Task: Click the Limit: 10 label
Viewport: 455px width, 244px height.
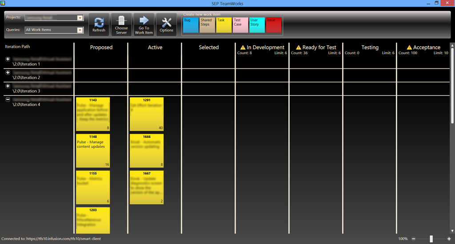Action: (x=441, y=53)
